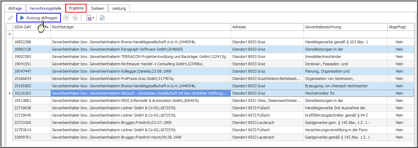The image size is (418, 148).
Task: Click the Denkmal-, Fassaden- und cell
Action: tap(345, 64)
